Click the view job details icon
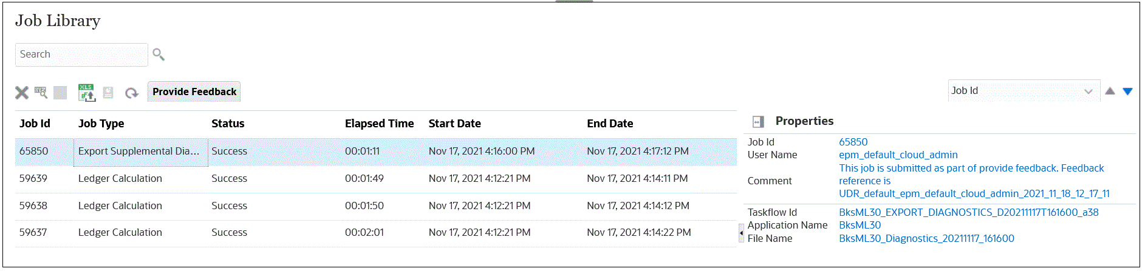 click(x=41, y=93)
